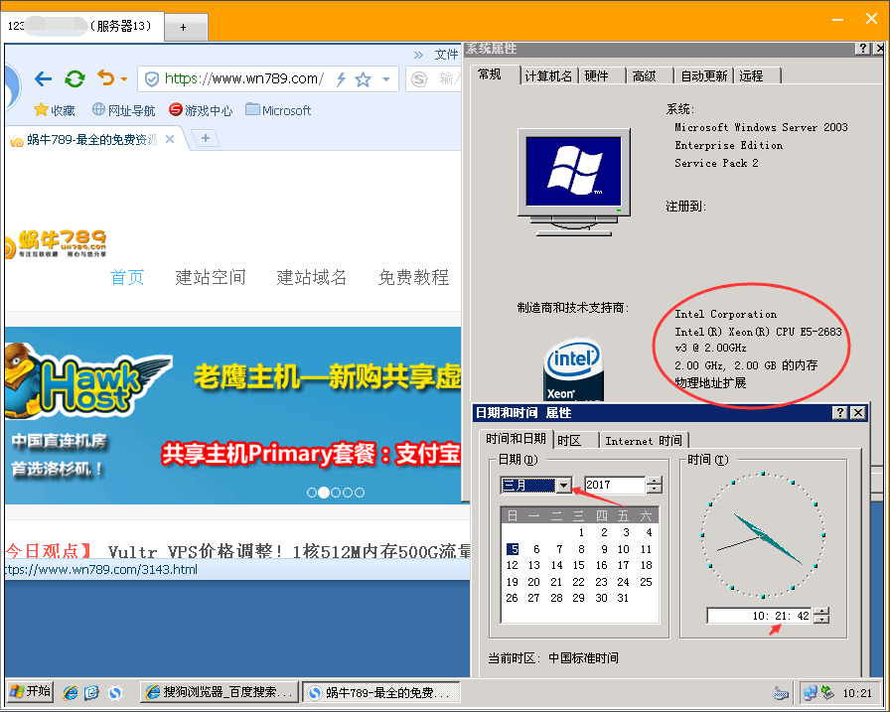This screenshot has height=712, width=890.
Task: Open the 游戏中心 bookmark
Action: click(x=201, y=110)
